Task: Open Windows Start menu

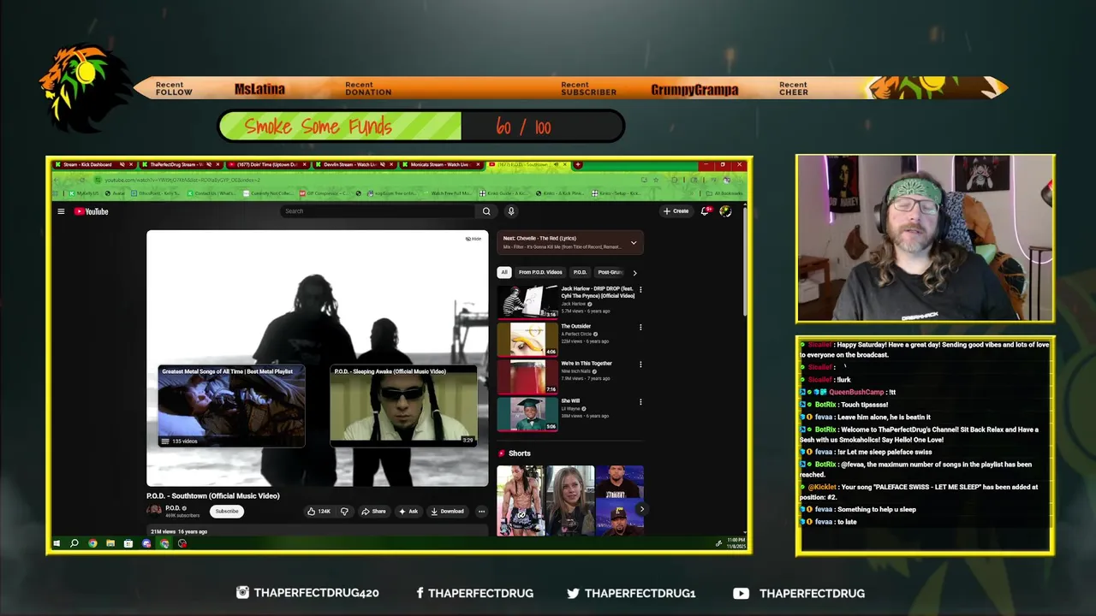Action: pyautogui.click(x=57, y=543)
